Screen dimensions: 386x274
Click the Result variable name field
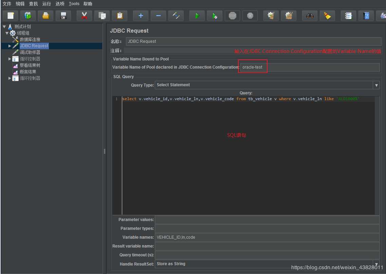point(267,246)
